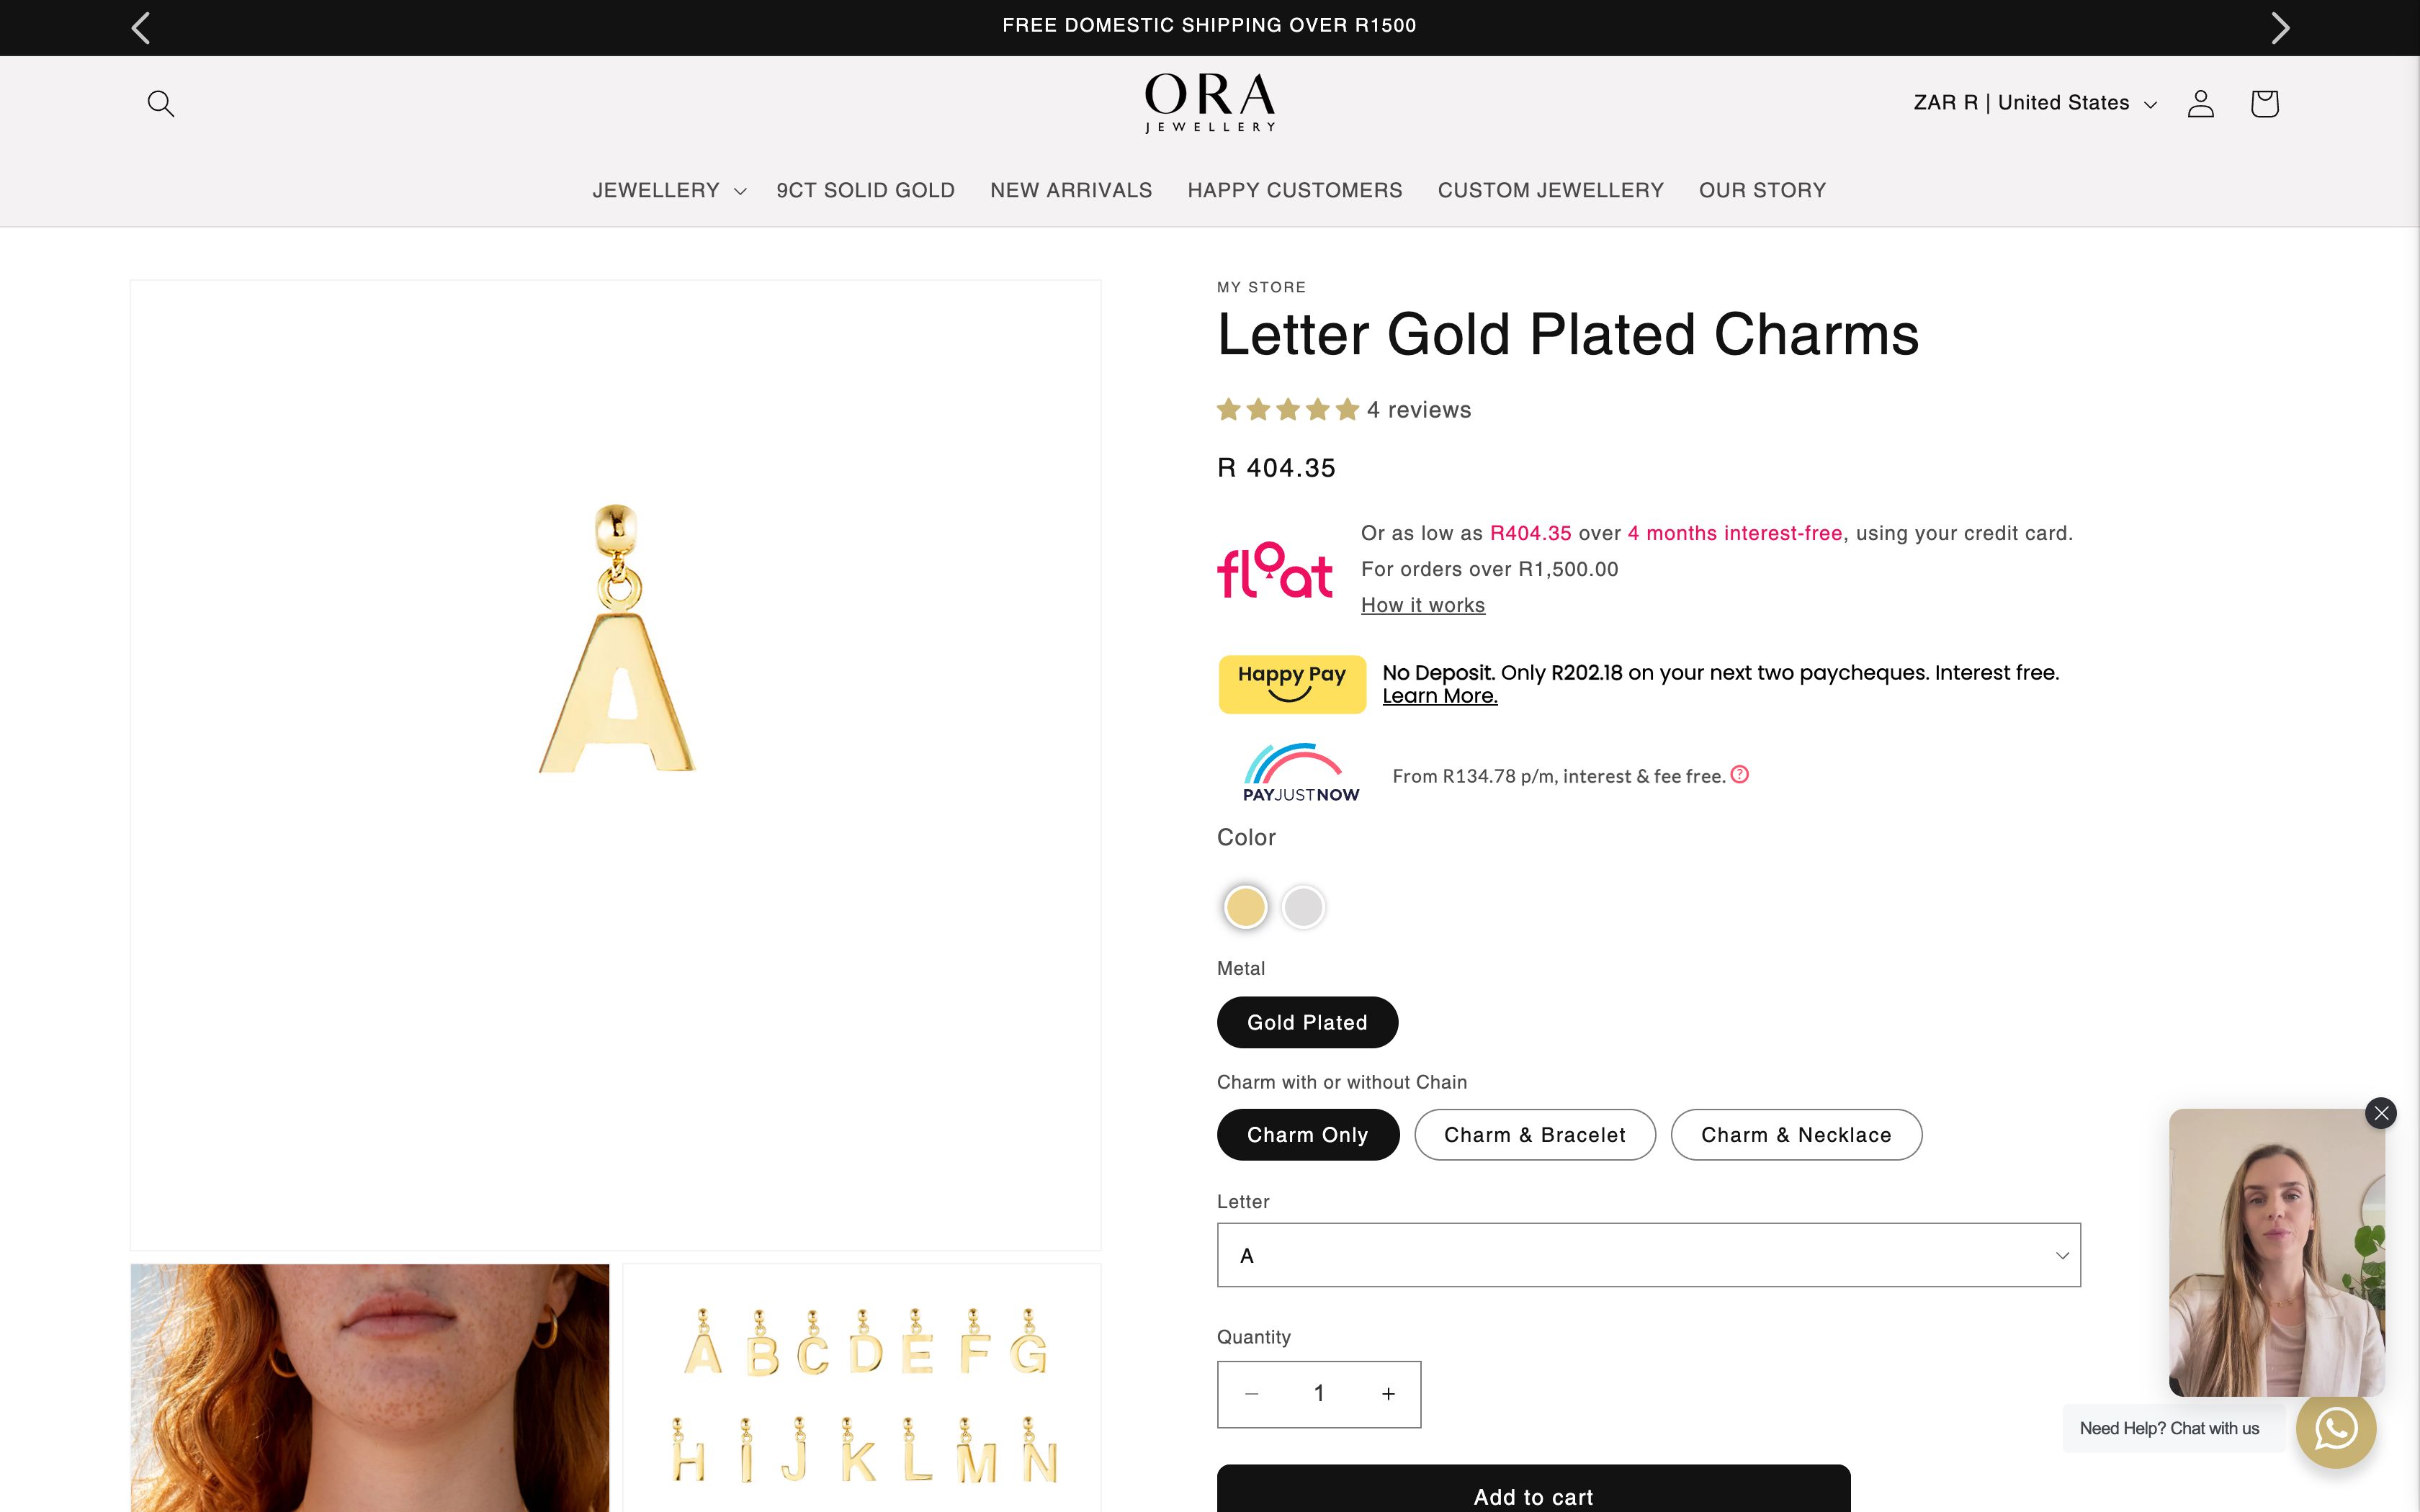Click the account login icon

(2200, 103)
